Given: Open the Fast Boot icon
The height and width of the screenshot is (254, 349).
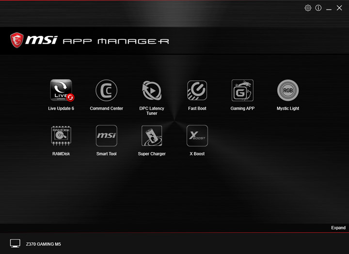Looking at the screenshot, I should click(x=197, y=90).
